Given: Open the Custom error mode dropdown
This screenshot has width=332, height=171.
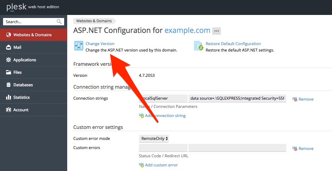Looking at the screenshot, I should [x=154, y=139].
